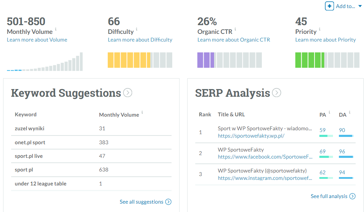Viewport: 364px width, 212px height.
Task: Click info icon next to Difficulty label
Action: 137,29
